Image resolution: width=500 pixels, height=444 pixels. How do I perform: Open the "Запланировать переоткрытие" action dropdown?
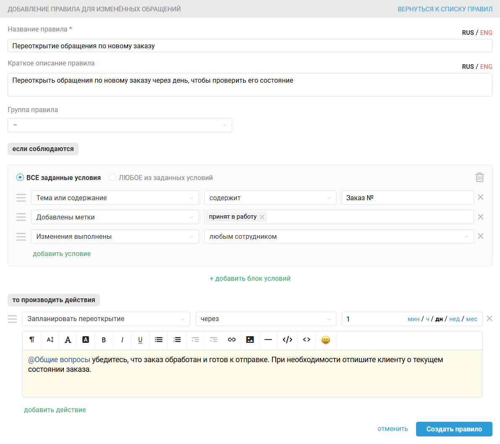click(106, 319)
